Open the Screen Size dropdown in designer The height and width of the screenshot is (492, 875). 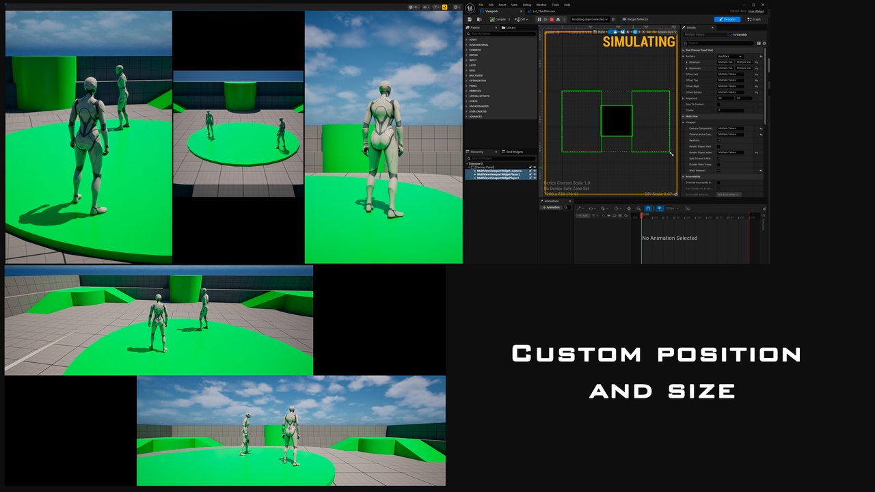coord(667,32)
